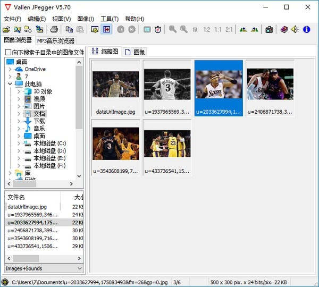The height and width of the screenshot is (287, 319).
Task: Switch to the 缩略图 thumbnails tab
Action: (105, 52)
